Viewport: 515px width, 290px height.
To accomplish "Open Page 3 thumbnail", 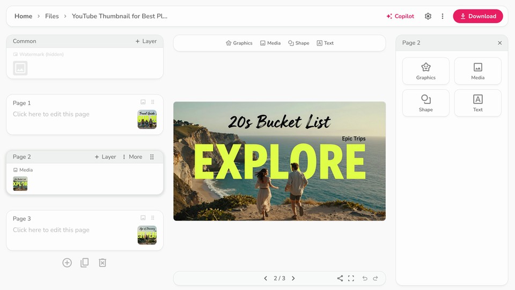I will (x=147, y=235).
